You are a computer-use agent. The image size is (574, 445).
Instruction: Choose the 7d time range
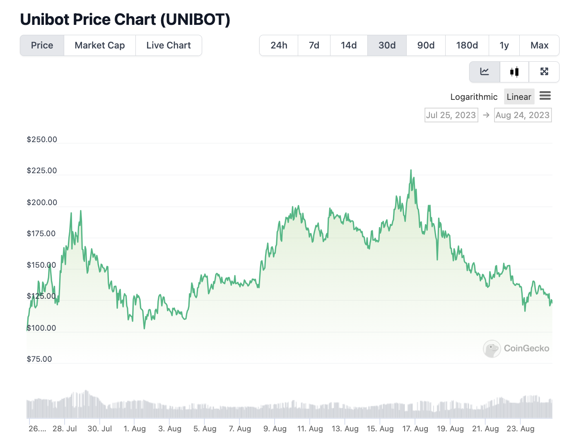pos(314,45)
